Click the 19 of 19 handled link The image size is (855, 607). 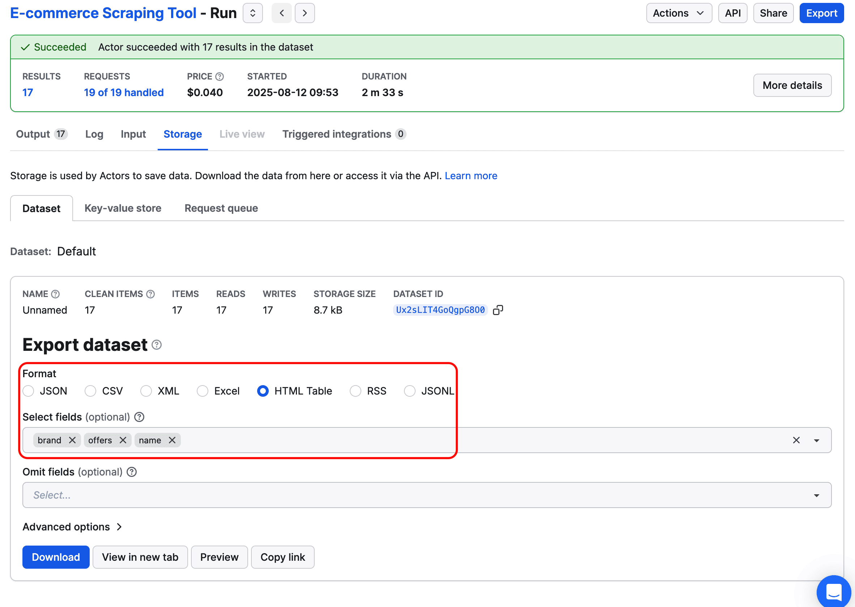[x=124, y=92]
